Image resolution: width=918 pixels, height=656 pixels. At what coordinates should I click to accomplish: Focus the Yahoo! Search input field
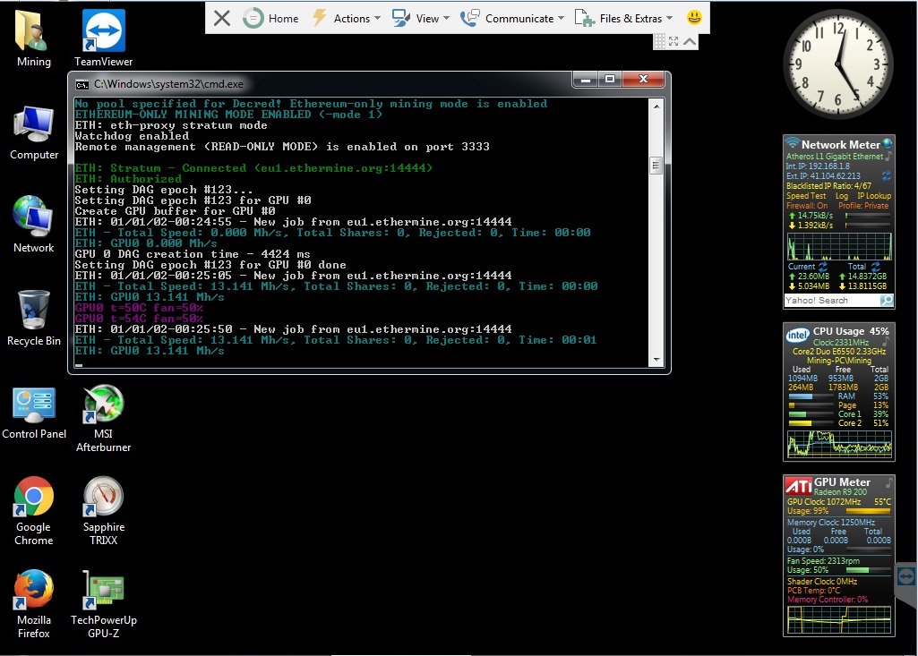click(832, 300)
